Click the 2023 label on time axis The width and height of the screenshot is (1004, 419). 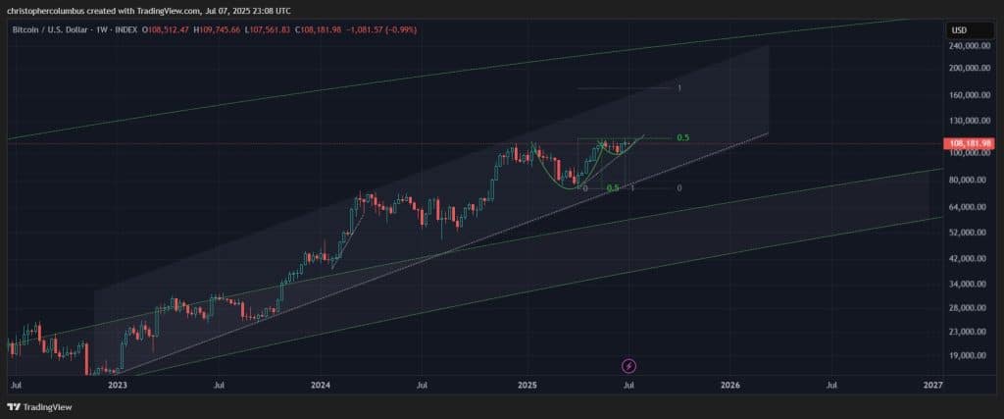(118, 387)
